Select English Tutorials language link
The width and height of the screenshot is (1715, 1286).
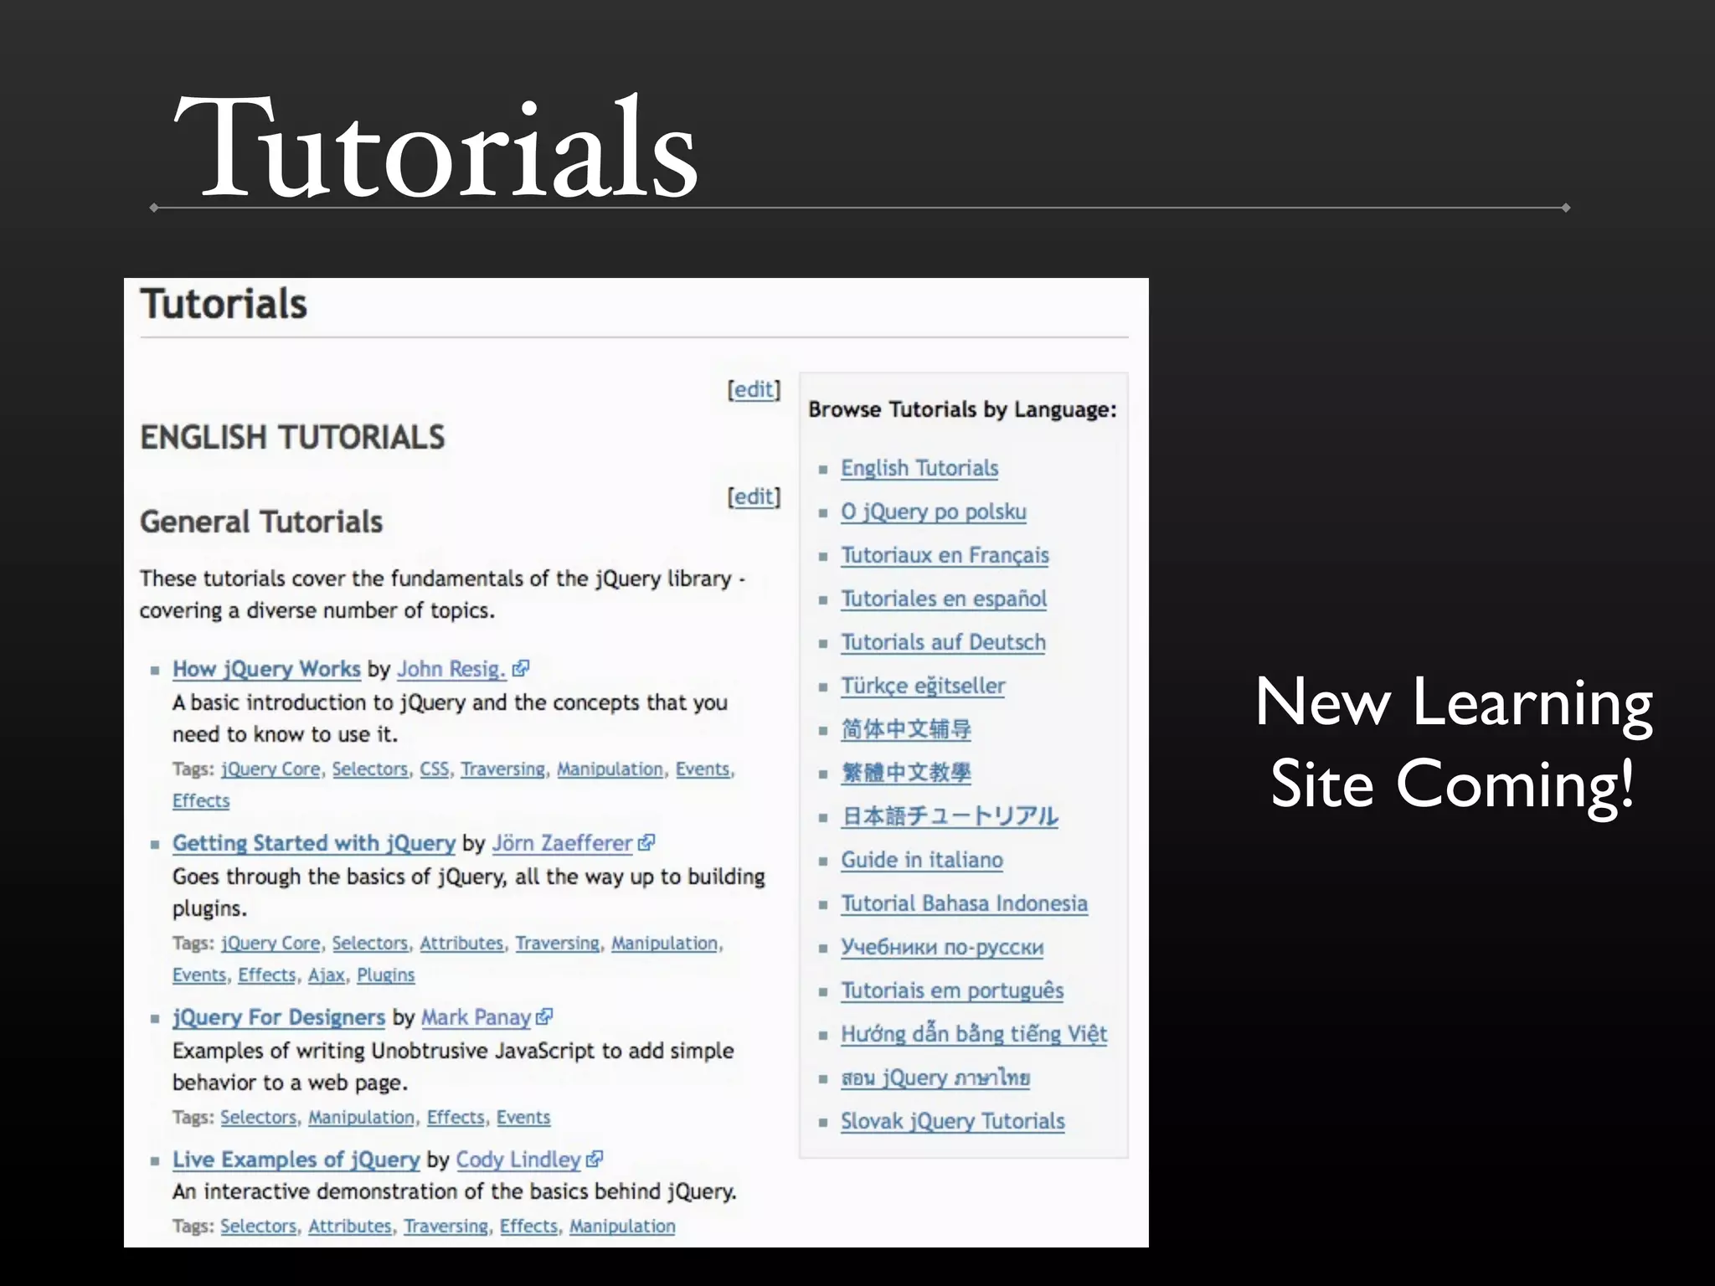(x=919, y=468)
